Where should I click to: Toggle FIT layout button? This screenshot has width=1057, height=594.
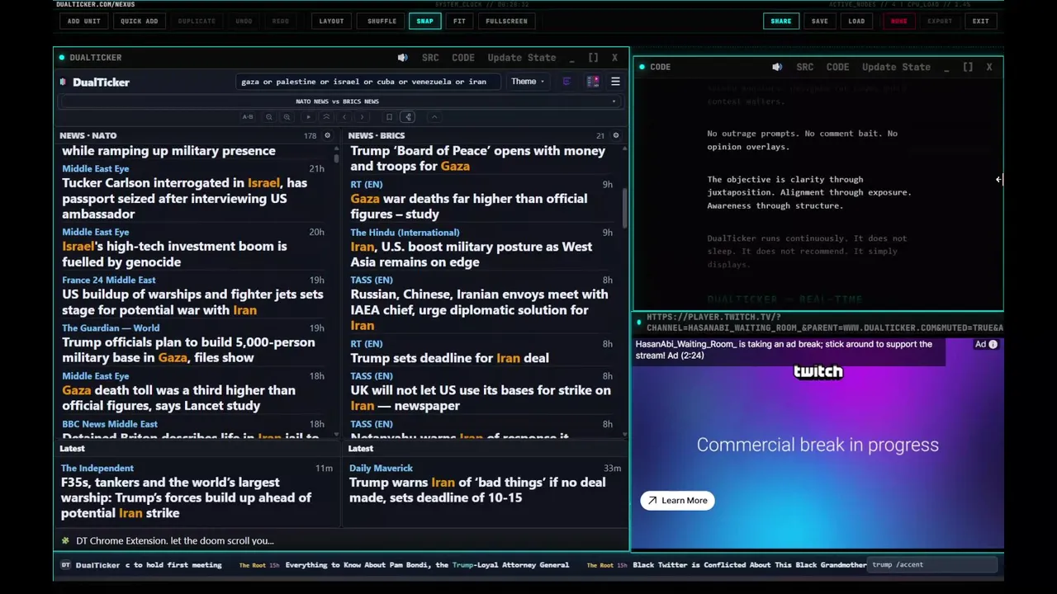(x=459, y=21)
